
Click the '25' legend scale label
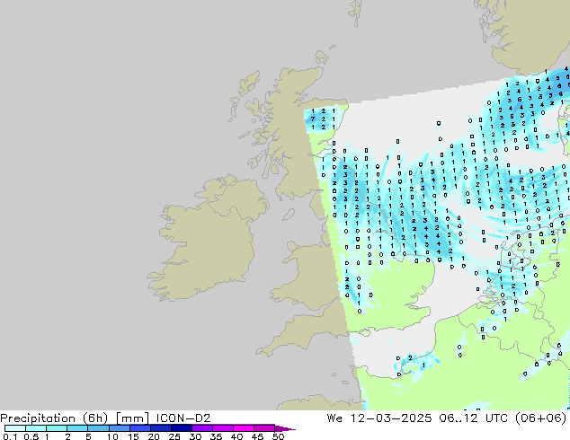pos(174,436)
